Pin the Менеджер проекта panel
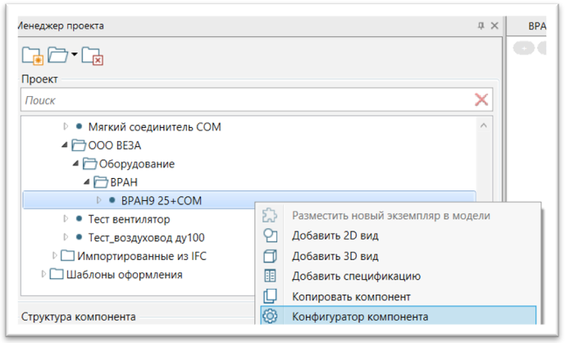The image size is (565, 343). [481, 26]
